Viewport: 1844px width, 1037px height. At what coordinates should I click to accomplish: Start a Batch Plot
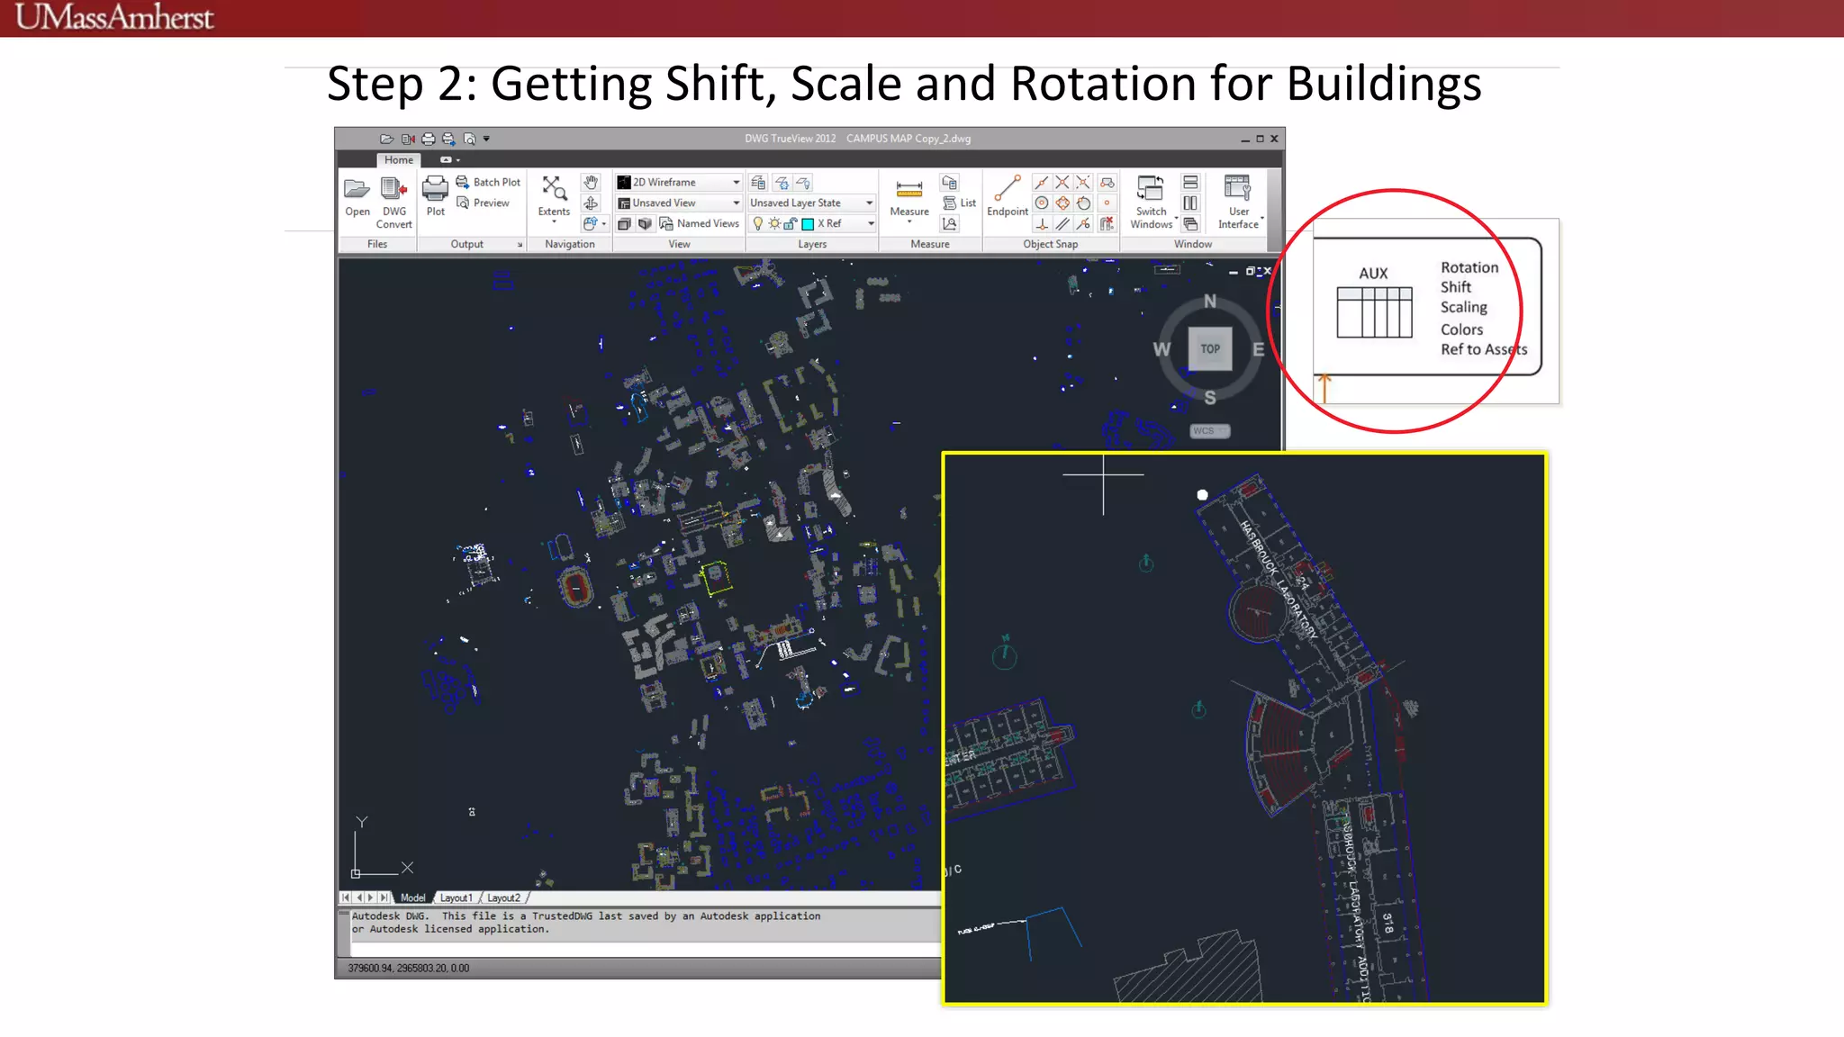click(488, 182)
